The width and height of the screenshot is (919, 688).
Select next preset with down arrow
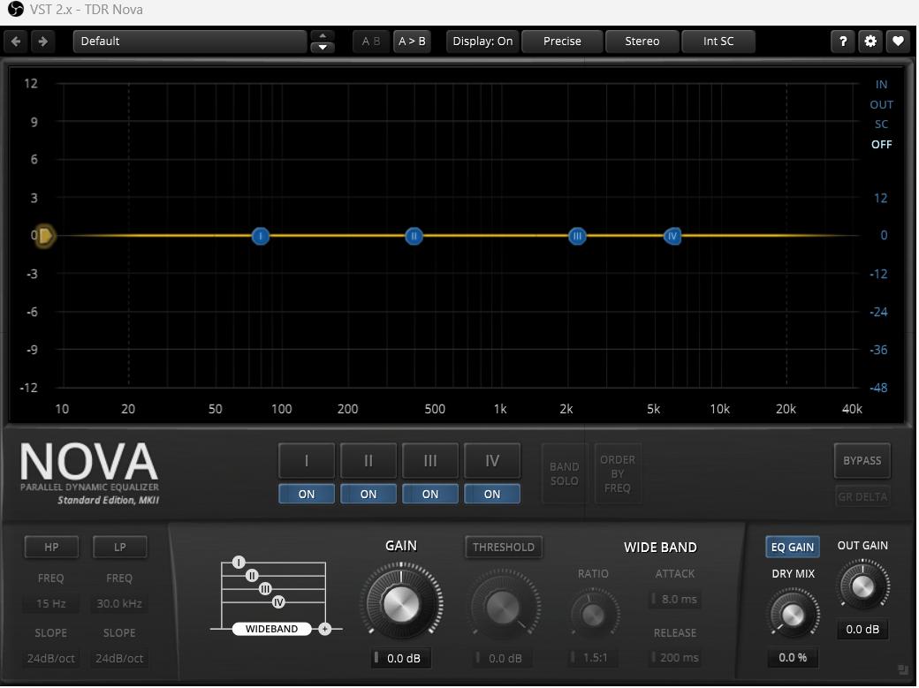coord(323,48)
